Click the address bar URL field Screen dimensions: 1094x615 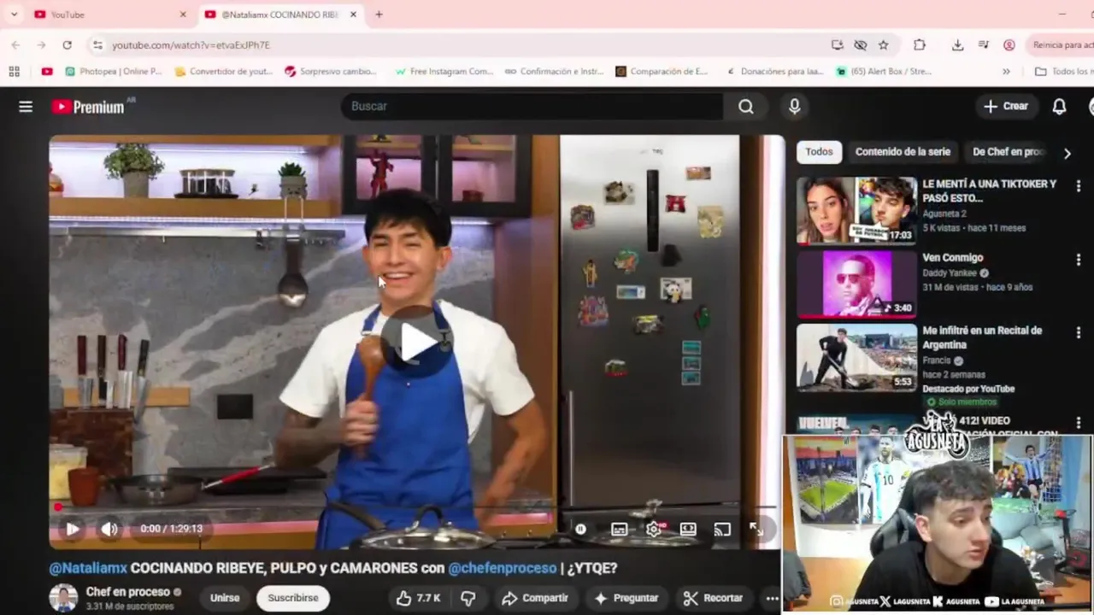(x=462, y=44)
